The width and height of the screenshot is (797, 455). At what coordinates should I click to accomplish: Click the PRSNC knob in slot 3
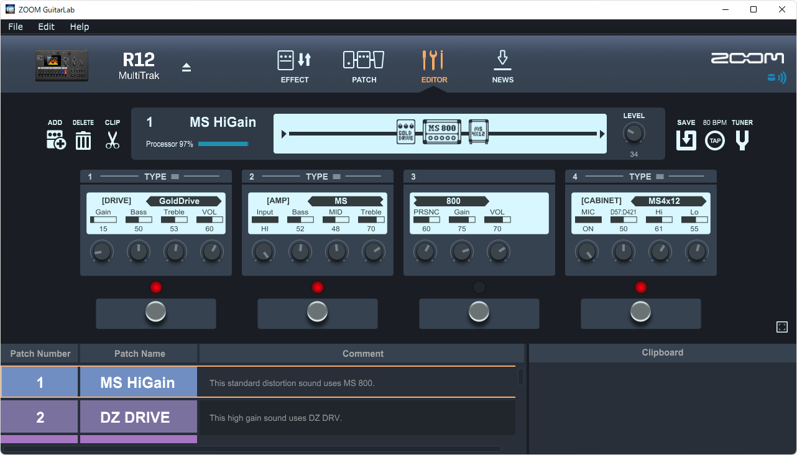425,252
